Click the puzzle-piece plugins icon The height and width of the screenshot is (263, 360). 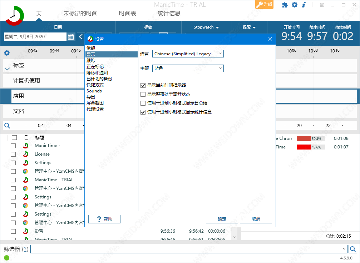point(285,5)
